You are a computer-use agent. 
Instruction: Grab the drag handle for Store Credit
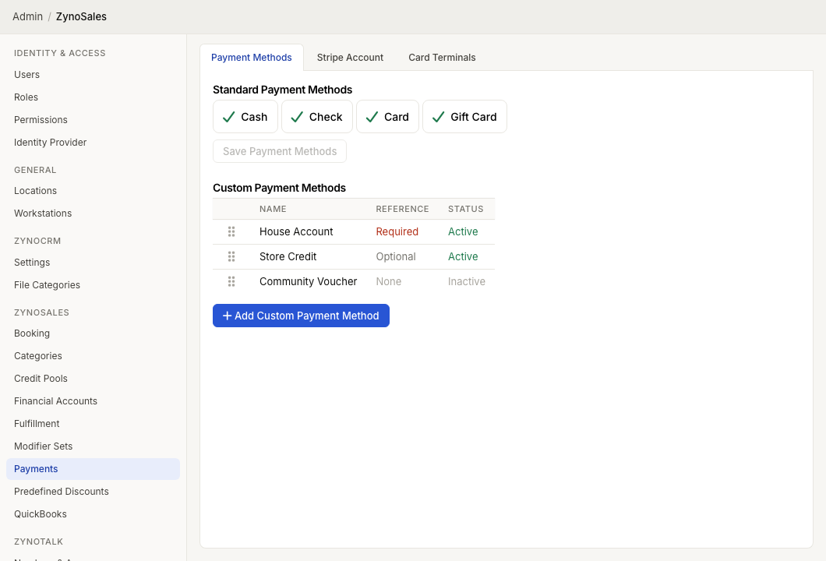click(231, 256)
